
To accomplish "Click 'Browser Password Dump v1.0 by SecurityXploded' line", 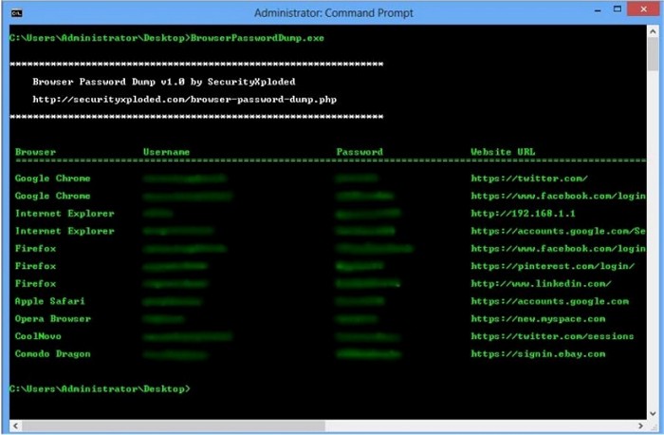I will (x=164, y=82).
